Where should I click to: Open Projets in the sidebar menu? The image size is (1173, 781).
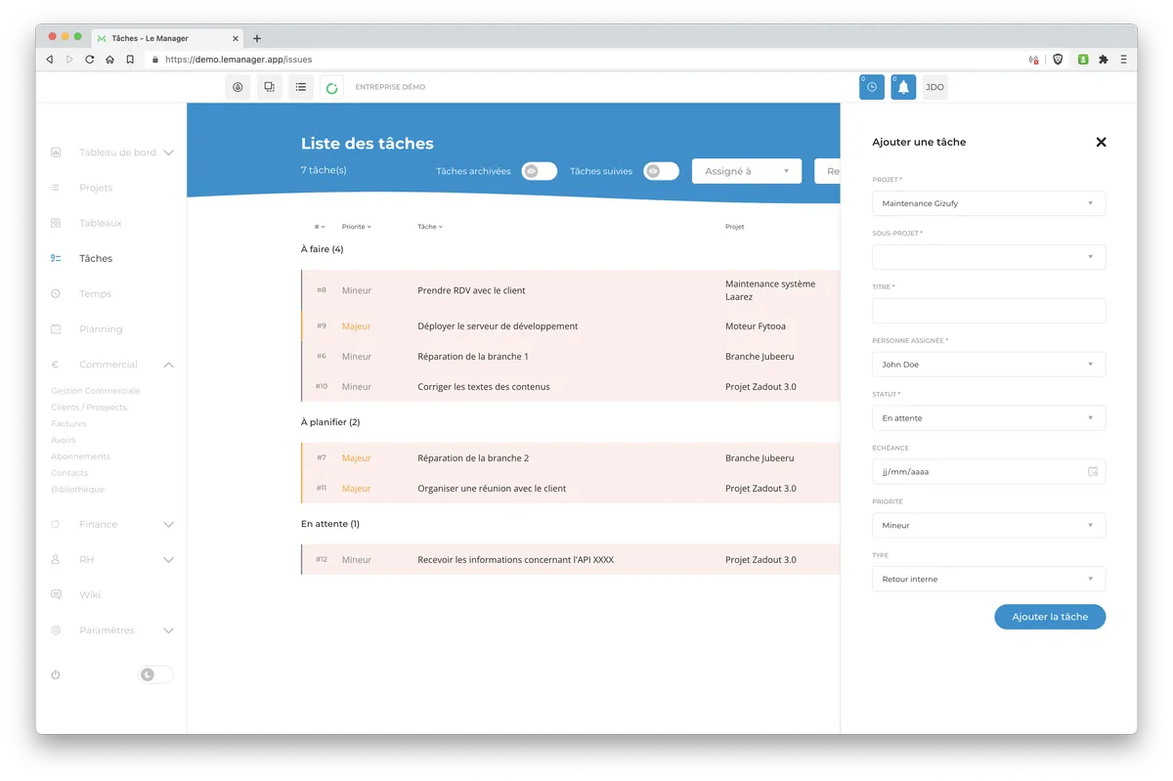96,188
